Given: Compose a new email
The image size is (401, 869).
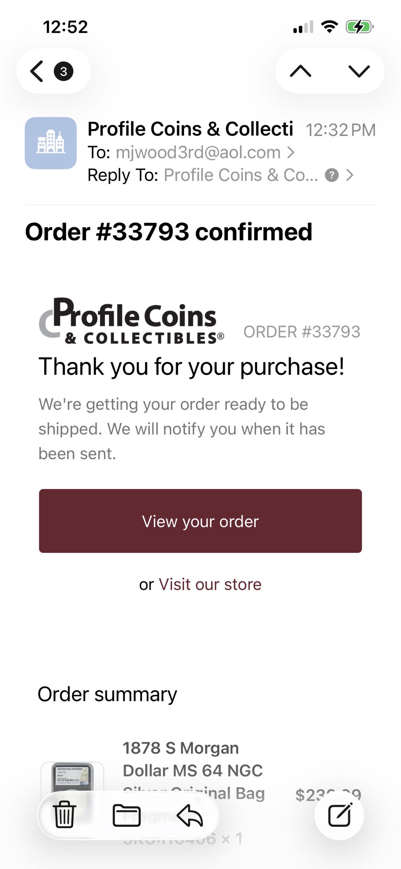Looking at the screenshot, I should (x=339, y=815).
